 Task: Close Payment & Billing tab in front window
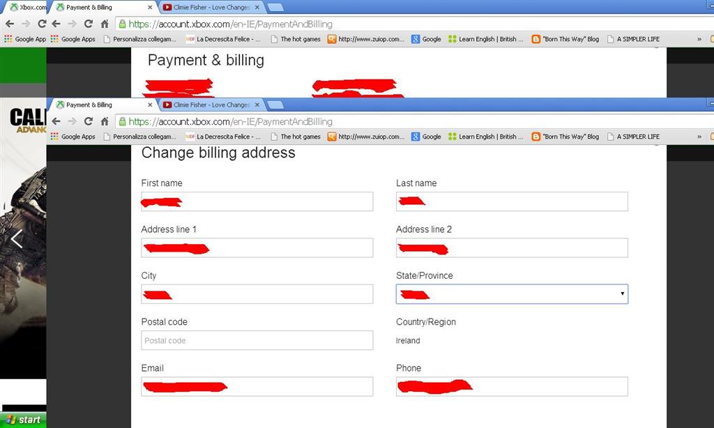(x=150, y=105)
